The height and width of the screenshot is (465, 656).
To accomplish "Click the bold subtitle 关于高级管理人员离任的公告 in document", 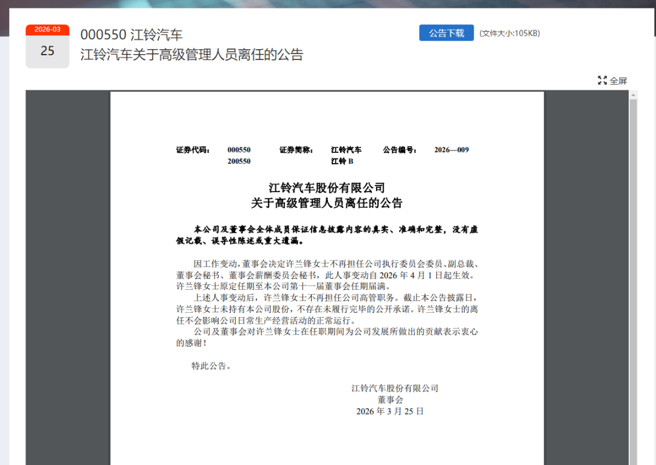I will [x=327, y=203].
